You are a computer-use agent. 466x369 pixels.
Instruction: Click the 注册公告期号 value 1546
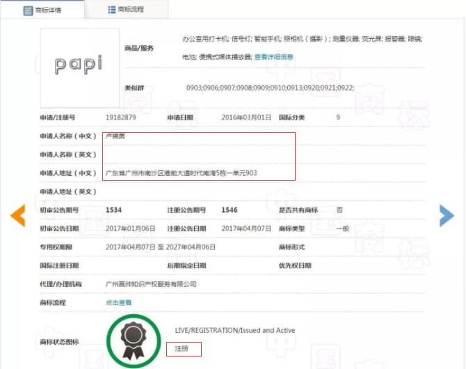(x=230, y=210)
